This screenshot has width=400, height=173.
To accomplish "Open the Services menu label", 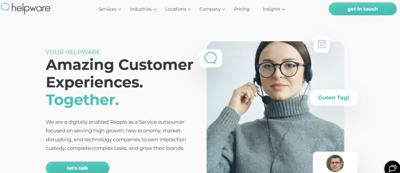I will tap(107, 9).
